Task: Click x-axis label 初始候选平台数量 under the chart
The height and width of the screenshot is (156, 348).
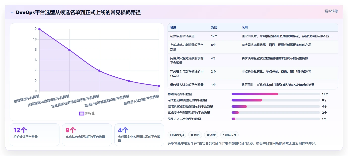Action: click(x=26, y=98)
